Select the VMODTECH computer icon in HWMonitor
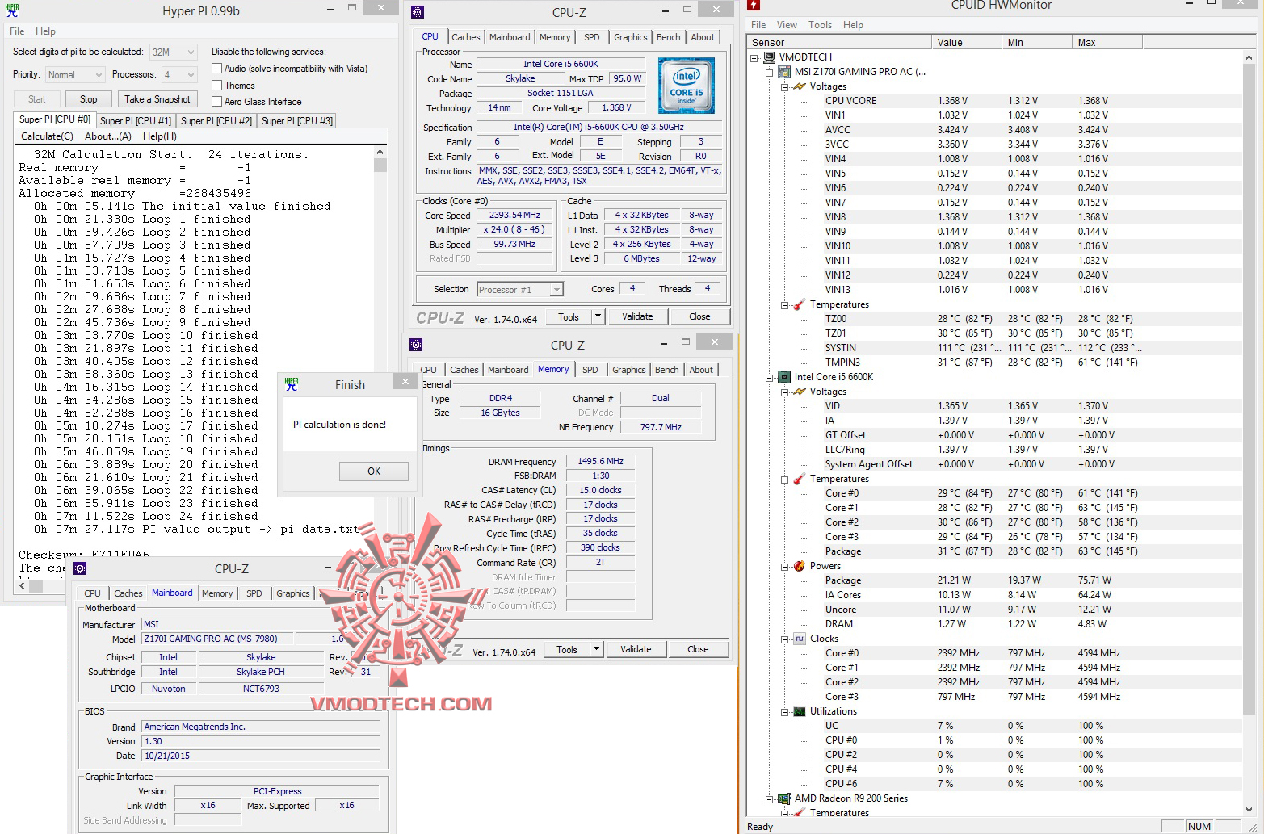 click(x=769, y=57)
